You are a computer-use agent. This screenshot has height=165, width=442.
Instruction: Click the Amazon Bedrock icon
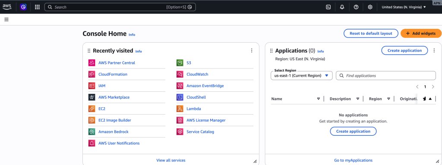92,131
